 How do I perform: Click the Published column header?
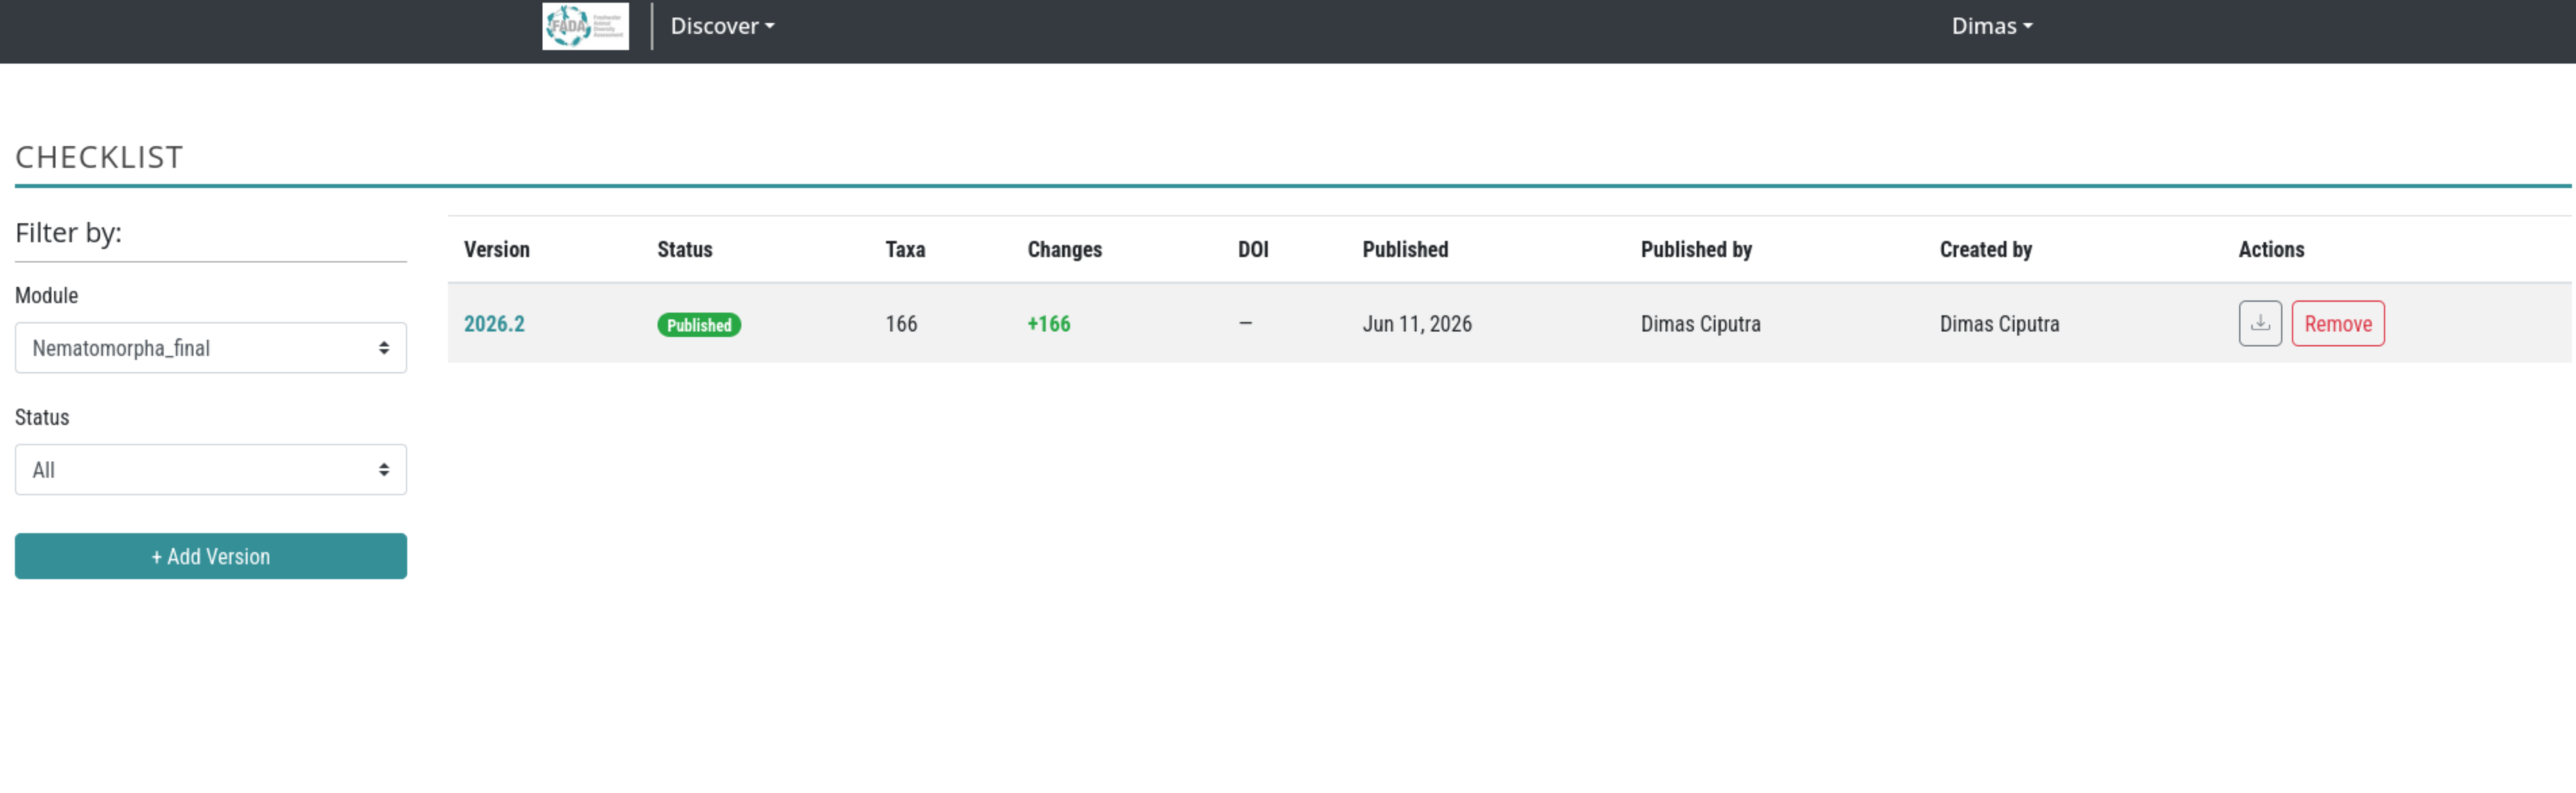coord(1405,249)
